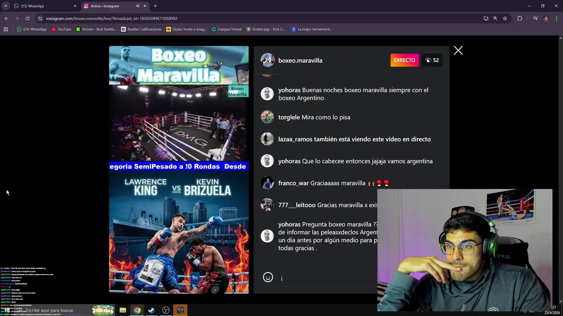Click the beach scene search highlight icon
The image size is (563, 316).
pos(103,310)
